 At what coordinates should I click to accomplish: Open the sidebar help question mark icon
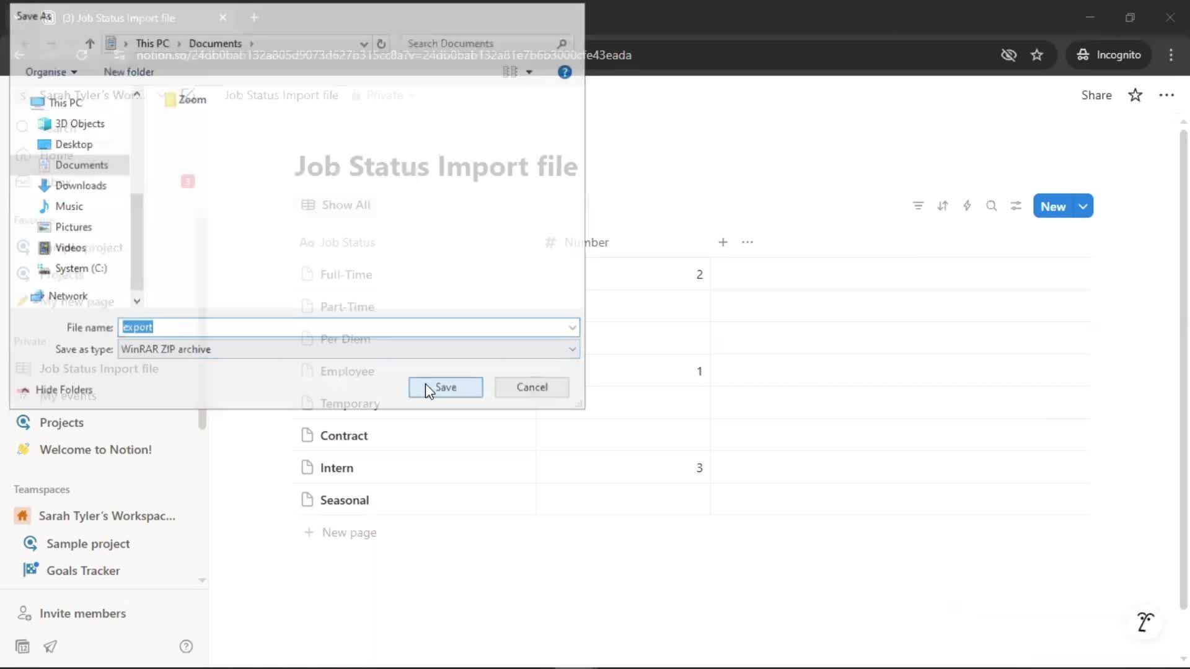(186, 647)
